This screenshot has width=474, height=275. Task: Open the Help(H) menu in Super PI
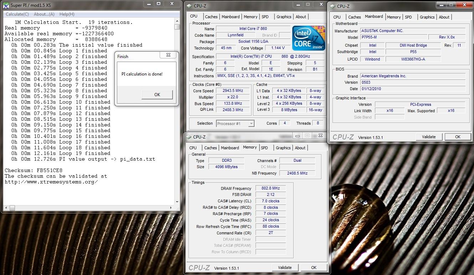[67, 14]
